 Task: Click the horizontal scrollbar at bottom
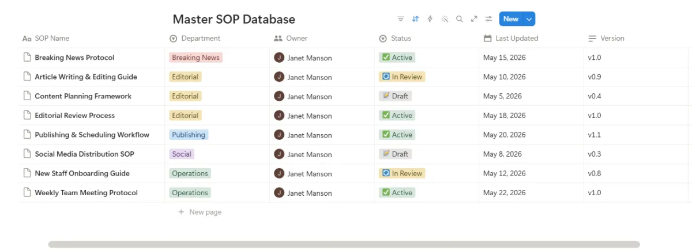pos(344,245)
